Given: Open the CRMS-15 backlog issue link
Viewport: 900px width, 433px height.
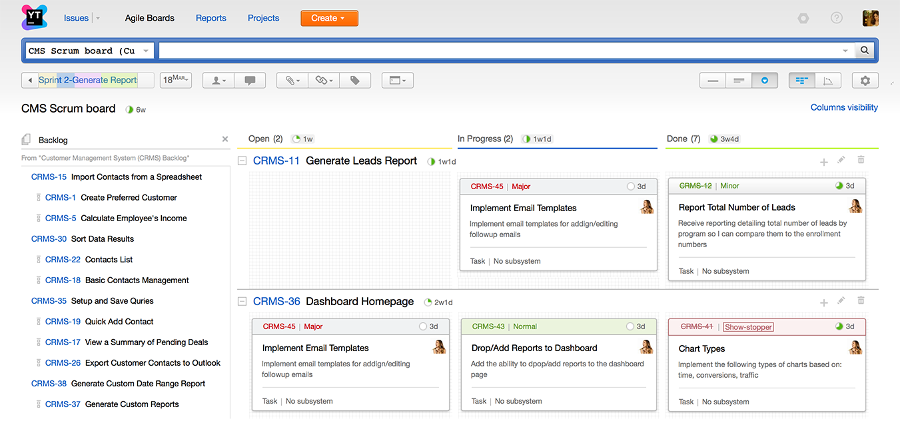Looking at the screenshot, I should pos(49,177).
